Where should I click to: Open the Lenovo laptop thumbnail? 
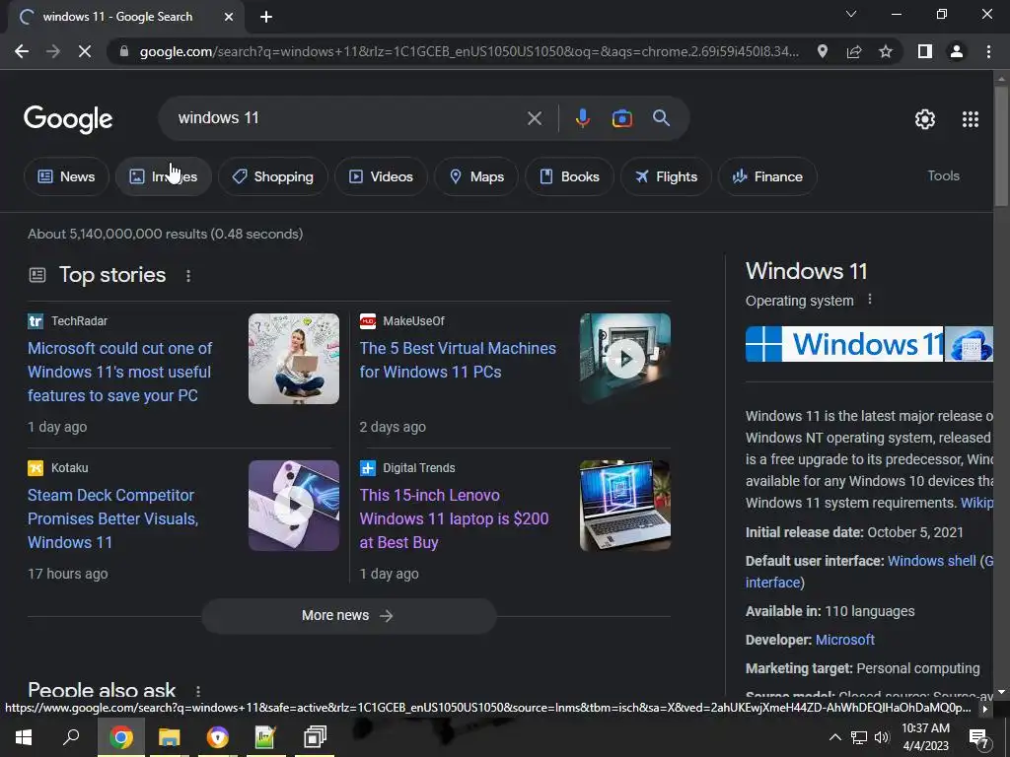coord(624,506)
